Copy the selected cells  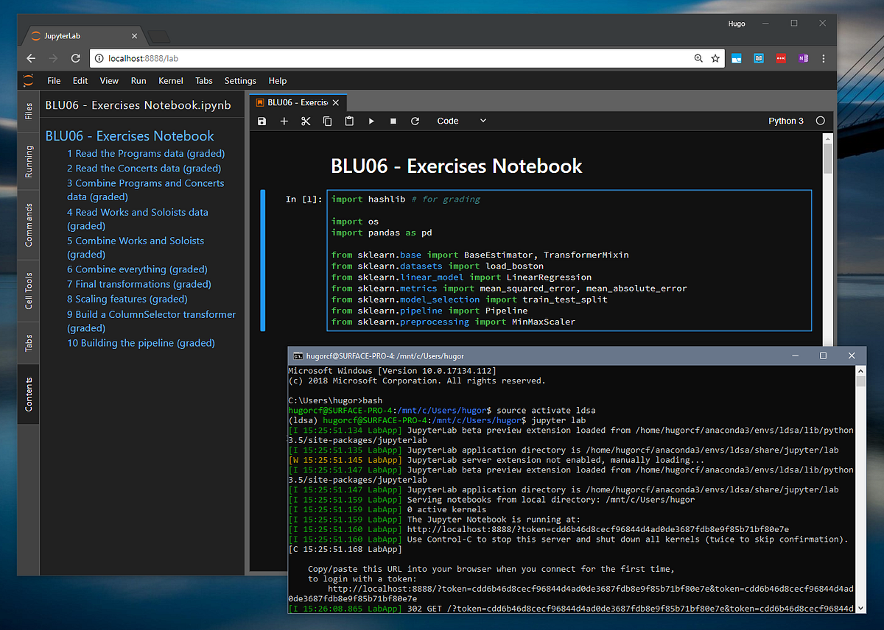coord(327,121)
